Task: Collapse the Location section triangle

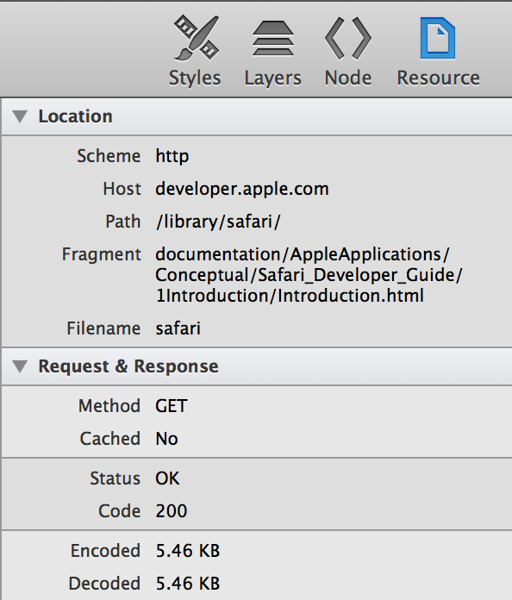Action: tap(20, 116)
